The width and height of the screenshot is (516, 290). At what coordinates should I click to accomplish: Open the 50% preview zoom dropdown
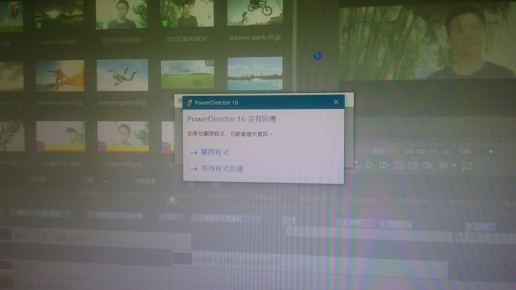(x=491, y=152)
